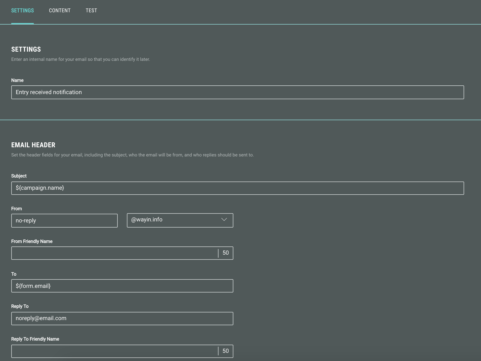
Task: Click the chevron arrow in the domain selector
Action: coord(224,220)
